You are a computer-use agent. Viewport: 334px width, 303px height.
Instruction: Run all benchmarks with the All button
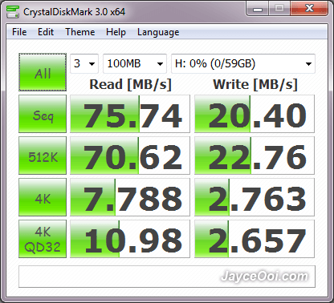43,72
